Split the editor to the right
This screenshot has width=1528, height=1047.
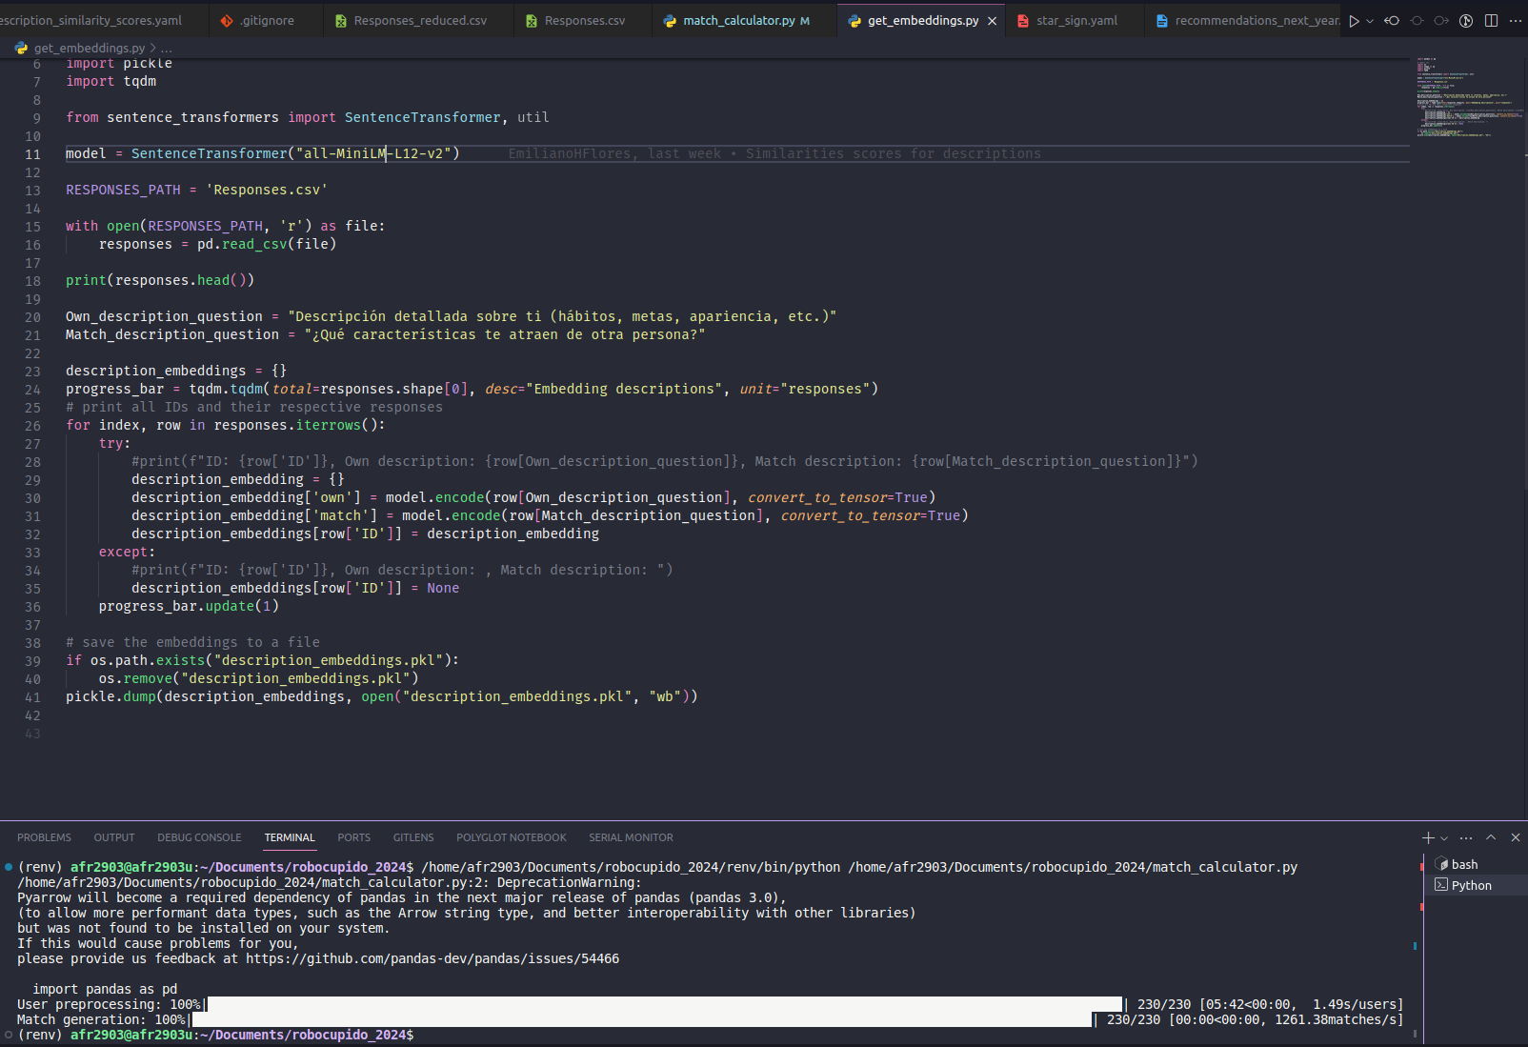(x=1491, y=20)
